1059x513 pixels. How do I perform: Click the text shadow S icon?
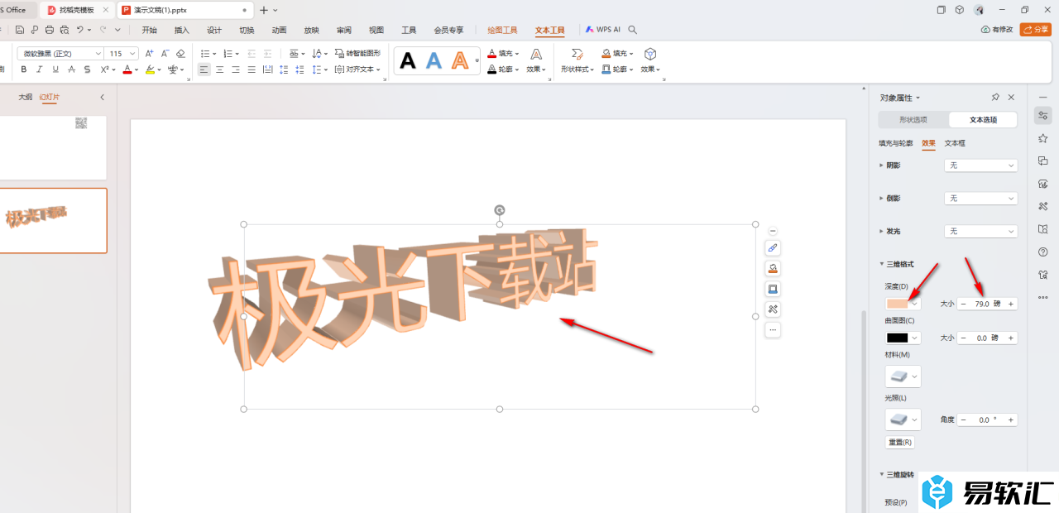click(88, 70)
